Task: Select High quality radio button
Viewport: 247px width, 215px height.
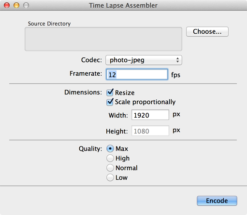Action: coord(110,158)
